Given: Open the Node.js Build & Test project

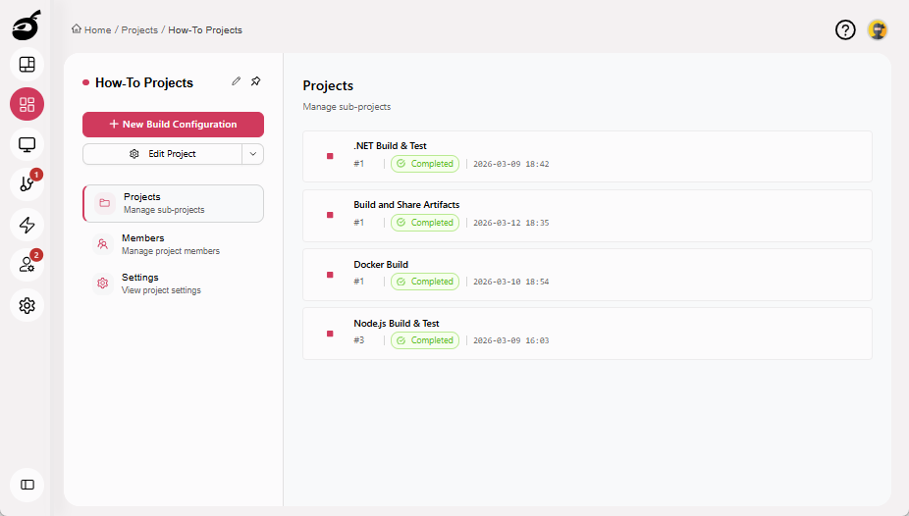Looking at the screenshot, I should click(x=587, y=334).
